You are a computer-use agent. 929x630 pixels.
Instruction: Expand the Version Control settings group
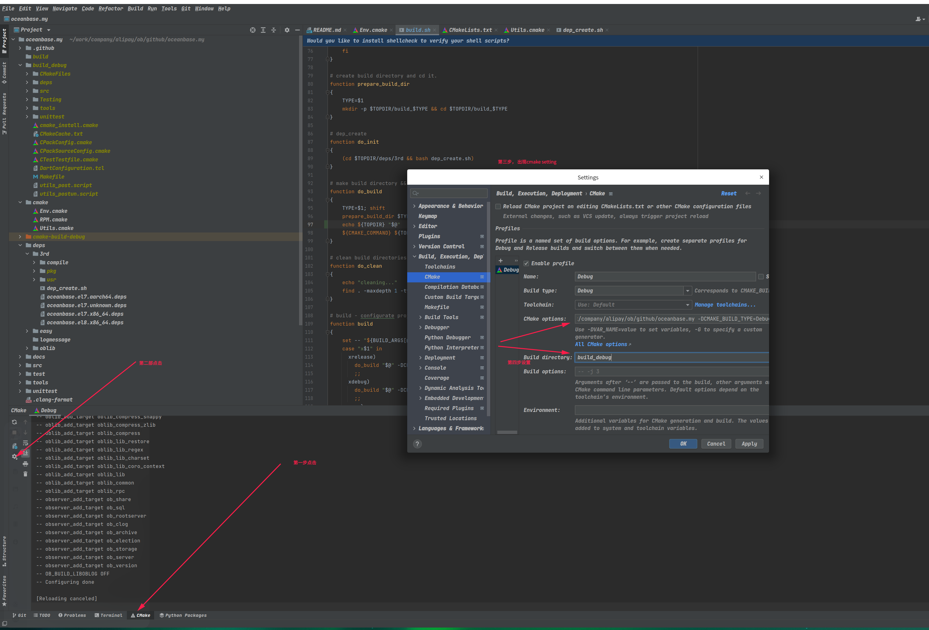coord(414,247)
